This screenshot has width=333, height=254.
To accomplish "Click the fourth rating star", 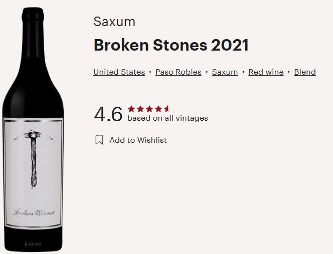I will point(157,109).
